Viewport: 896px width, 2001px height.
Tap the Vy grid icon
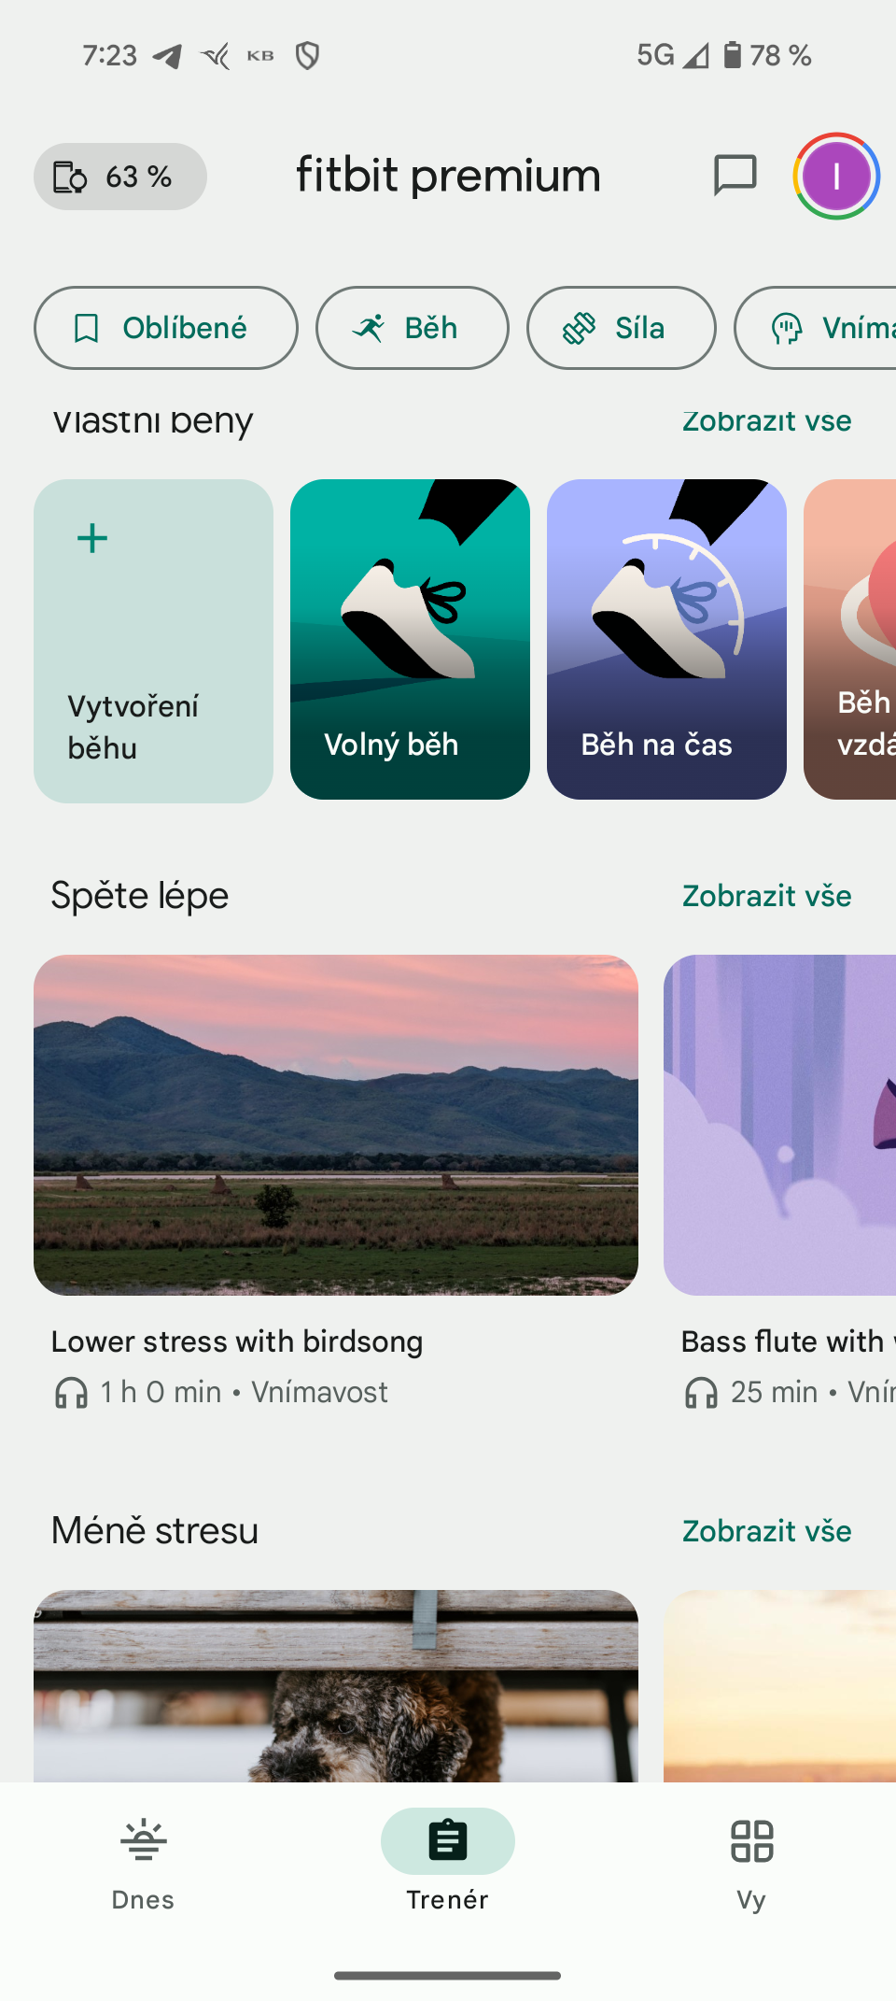[x=751, y=1841]
